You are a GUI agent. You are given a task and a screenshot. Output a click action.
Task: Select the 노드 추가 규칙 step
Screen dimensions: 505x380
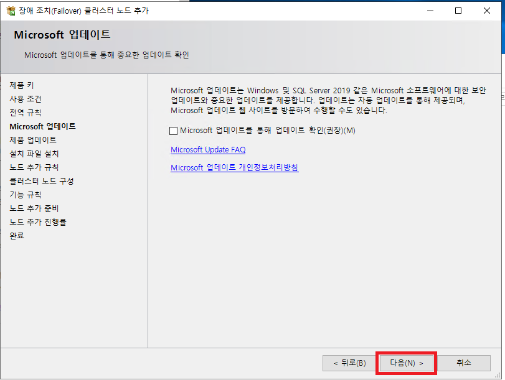[34, 167]
